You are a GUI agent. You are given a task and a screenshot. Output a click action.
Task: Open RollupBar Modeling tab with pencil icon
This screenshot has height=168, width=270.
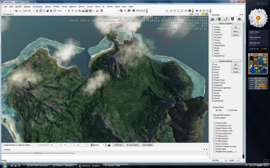(x=226, y=19)
